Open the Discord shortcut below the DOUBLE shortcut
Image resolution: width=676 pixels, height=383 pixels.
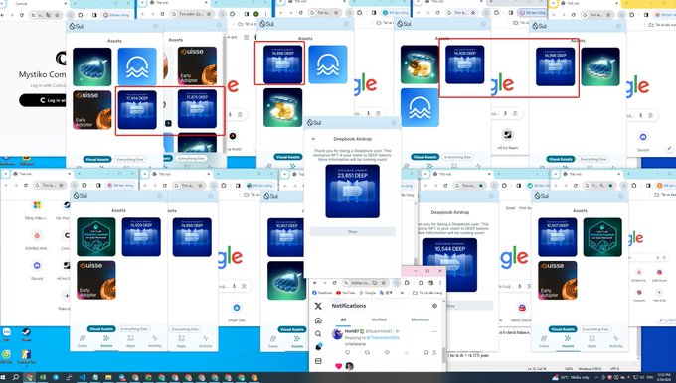pyautogui.click(x=37, y=269)
